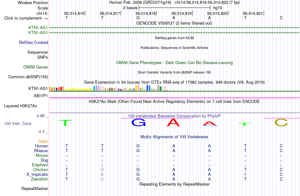Viewport: 300px width, 196px height.
Task: Click the H3K27Ac Mark ENCODE title
Action: coord(174,101)
